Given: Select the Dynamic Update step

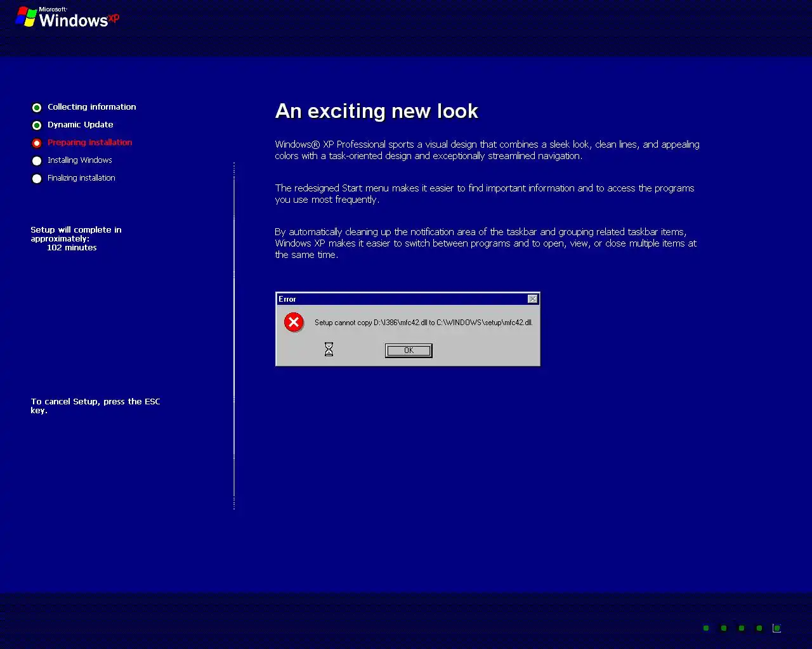Looking at the screenshot, I should (80, 125).
